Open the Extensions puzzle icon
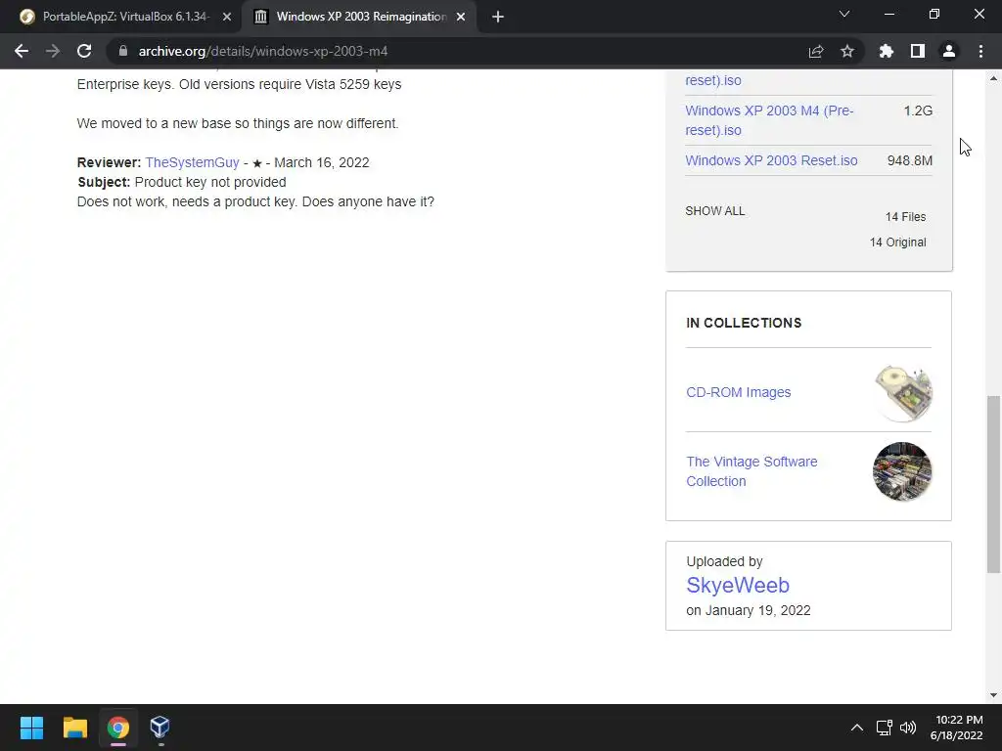Image resolution: width=1002 pixels, height=751 pixels. click(886, 51)
